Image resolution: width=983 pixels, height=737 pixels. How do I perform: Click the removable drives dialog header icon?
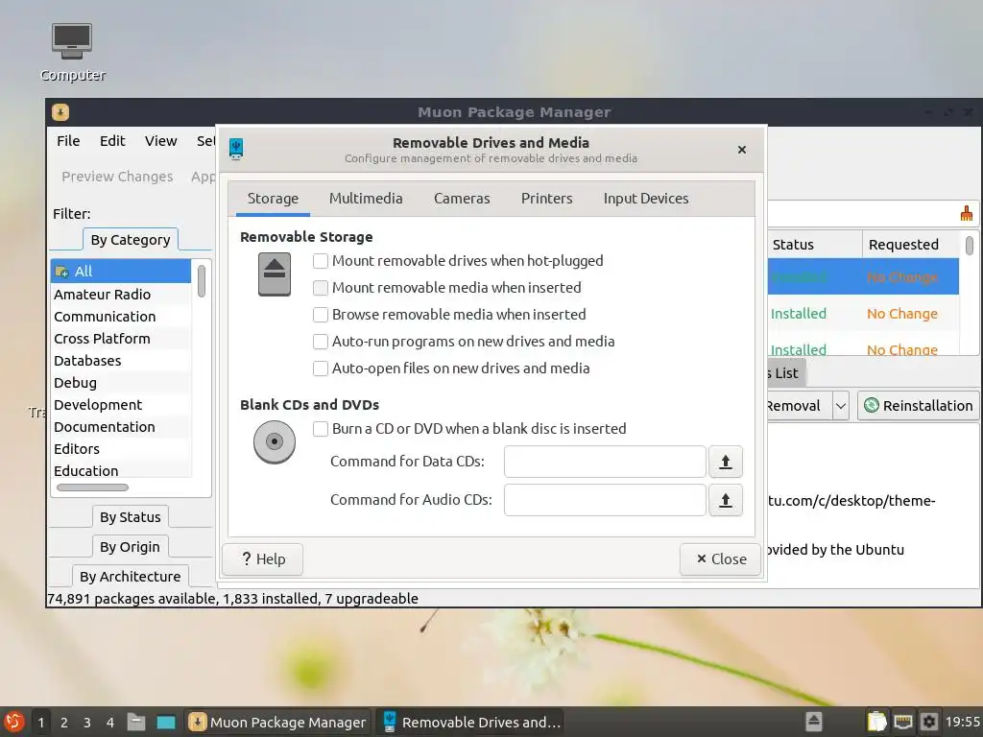pyautogui.click(x=236, y=149)
